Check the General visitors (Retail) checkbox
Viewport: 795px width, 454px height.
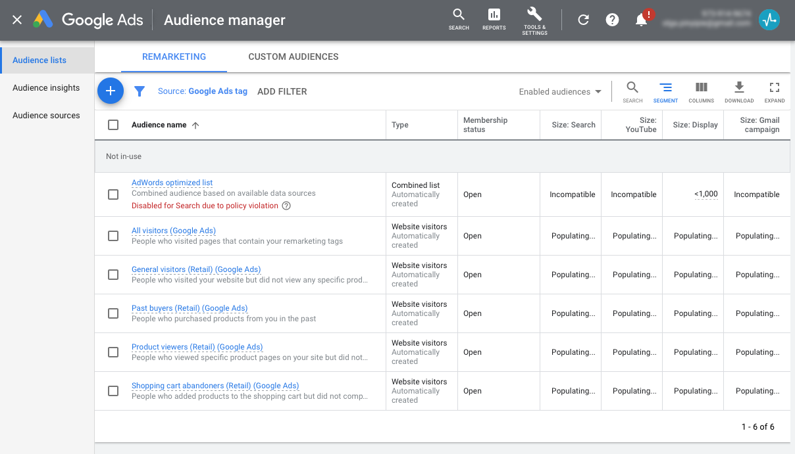point(113,275)
